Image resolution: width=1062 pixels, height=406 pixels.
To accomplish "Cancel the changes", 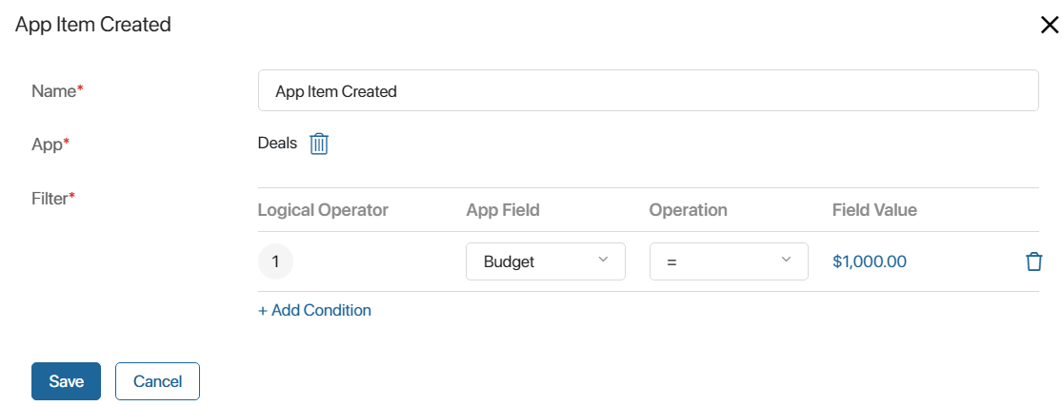I will (158, 381).
